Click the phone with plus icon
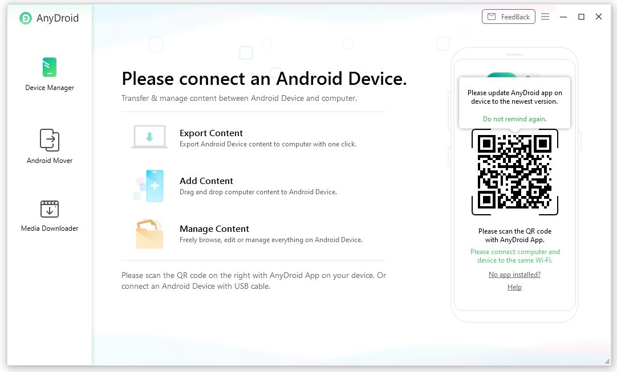The width and height of the screenshot is (617, 372). (149, 185)
